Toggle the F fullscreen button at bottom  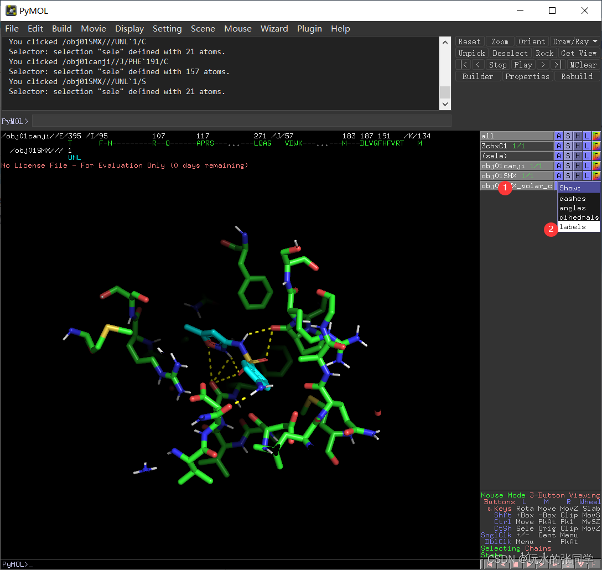[594, 564]
